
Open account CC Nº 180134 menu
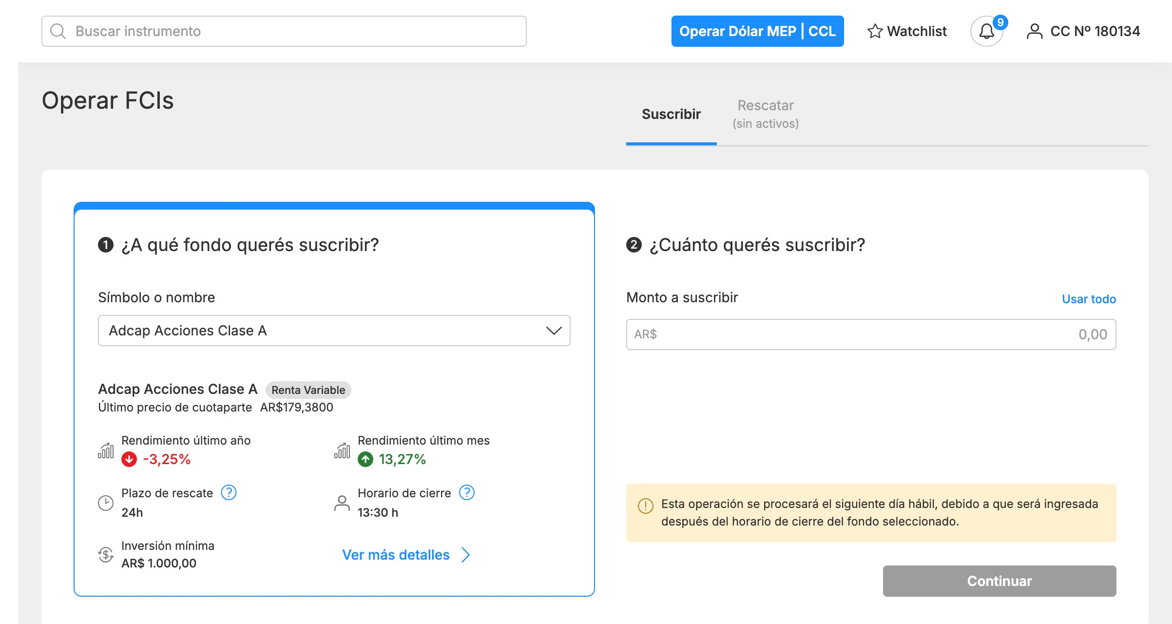tap(1083, 31)
